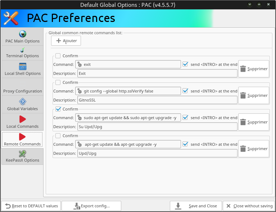The height and width of the screenshot is (212, 276).
Task: Click the download arrow icon on Save and Close
Action: point(178,206)
